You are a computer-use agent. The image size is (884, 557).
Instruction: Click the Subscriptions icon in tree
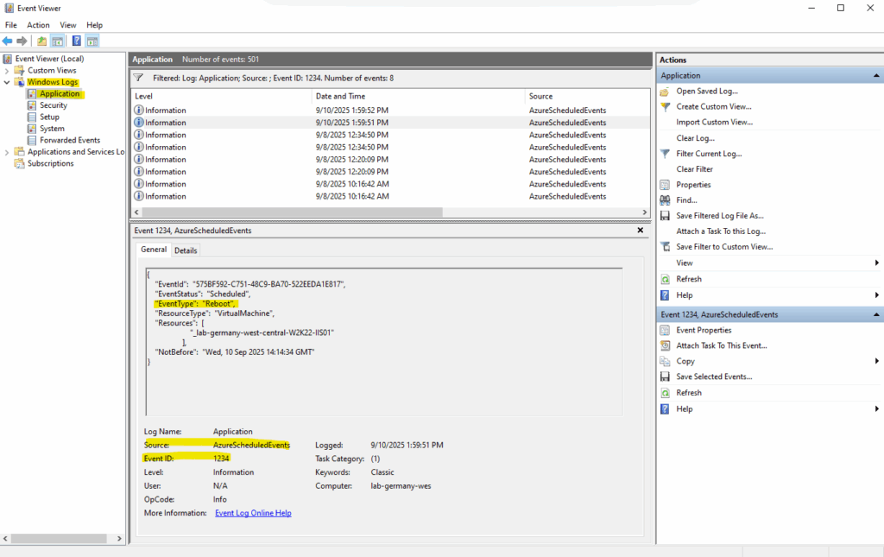[x=20, y=163]
